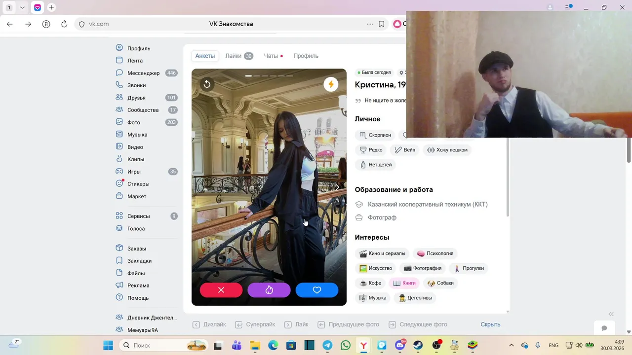
Task: Click the Кино и сериалы interest tag
Action: click(382, 253)
